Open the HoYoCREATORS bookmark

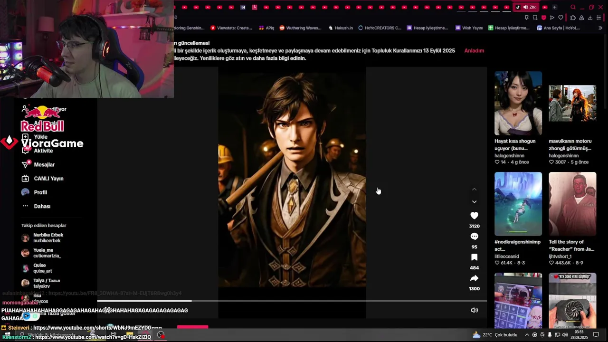tap(380, 28)
